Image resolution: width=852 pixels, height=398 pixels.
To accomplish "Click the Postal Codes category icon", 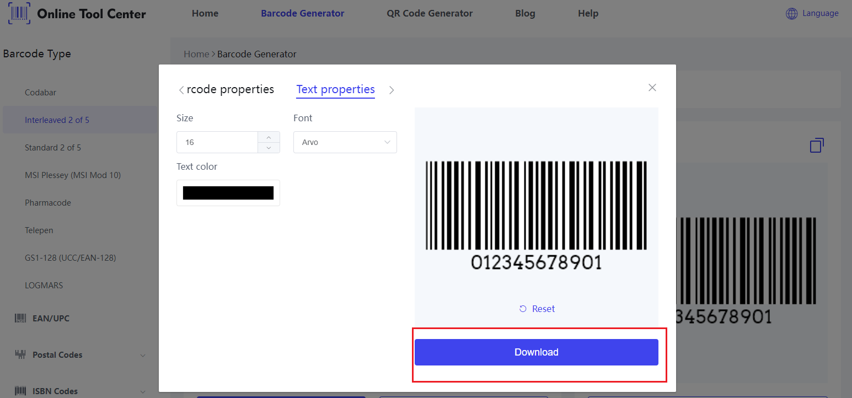I will (20, 355).
